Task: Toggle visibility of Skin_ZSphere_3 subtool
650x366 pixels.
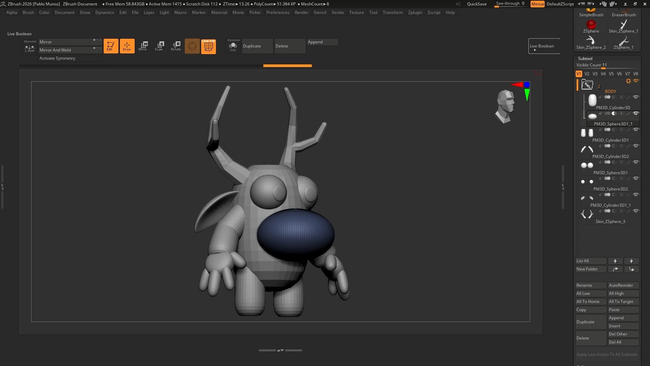Action: pos(636,211)
